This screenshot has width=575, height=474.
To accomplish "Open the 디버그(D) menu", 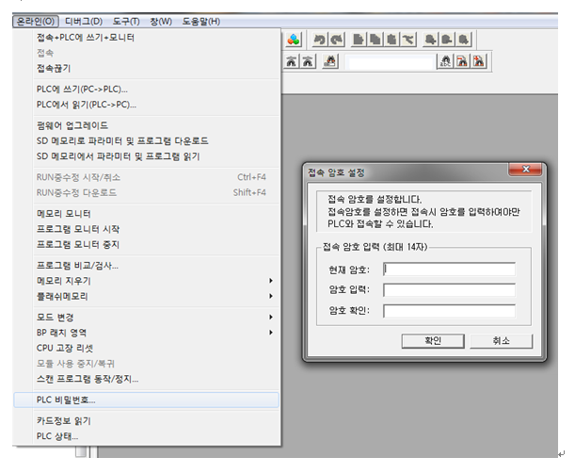I will (x=84, y=22).
